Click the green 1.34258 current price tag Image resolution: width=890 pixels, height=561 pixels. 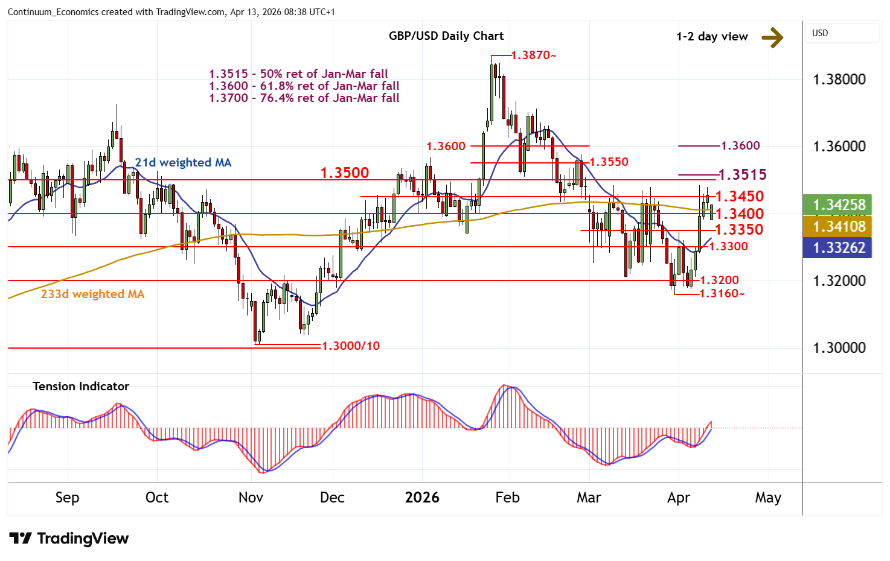[x=838, y=205]
